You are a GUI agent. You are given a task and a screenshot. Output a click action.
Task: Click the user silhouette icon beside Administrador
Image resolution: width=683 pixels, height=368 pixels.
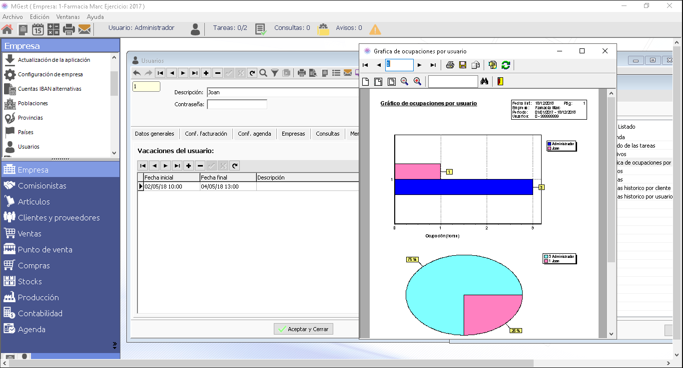coord(195,29)
